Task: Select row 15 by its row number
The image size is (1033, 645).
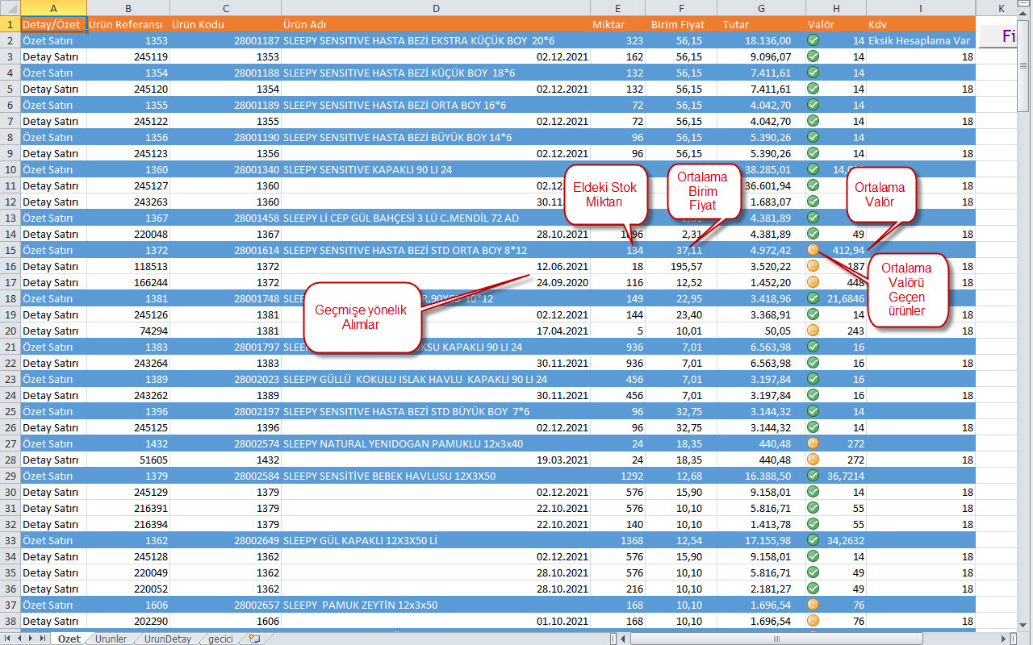Action: pos(10,250)
